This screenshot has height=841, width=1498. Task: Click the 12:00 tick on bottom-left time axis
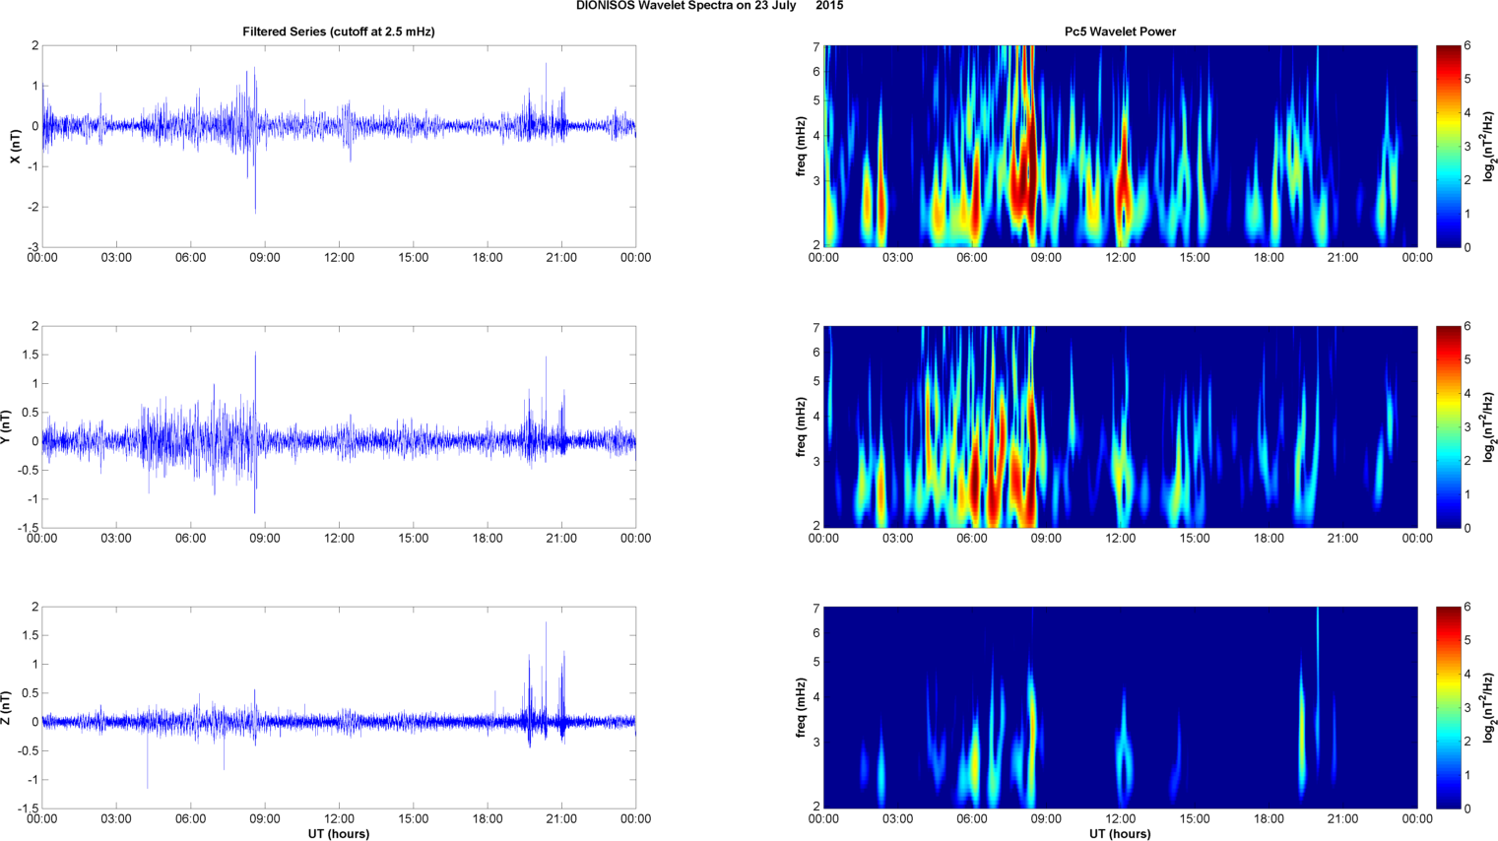click(340, 818)
